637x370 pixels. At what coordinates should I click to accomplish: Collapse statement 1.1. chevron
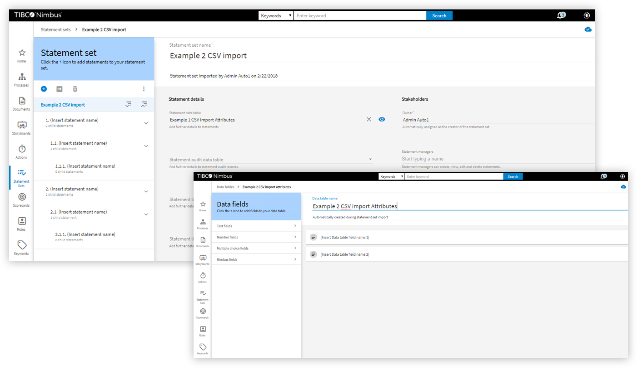coord(146,146)
